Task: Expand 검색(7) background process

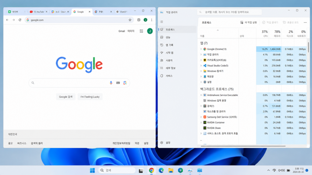Action: point(201,106)
